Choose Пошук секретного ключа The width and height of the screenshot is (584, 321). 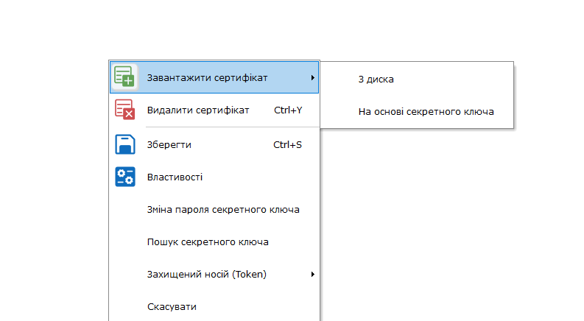coord(208,241)
